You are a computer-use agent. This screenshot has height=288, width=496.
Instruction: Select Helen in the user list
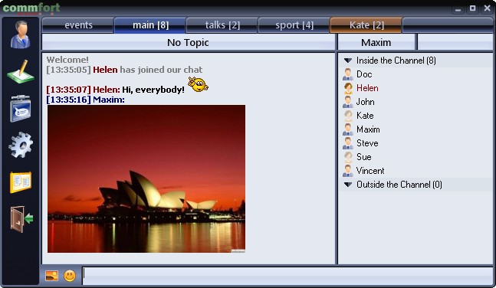coord(367,88)
